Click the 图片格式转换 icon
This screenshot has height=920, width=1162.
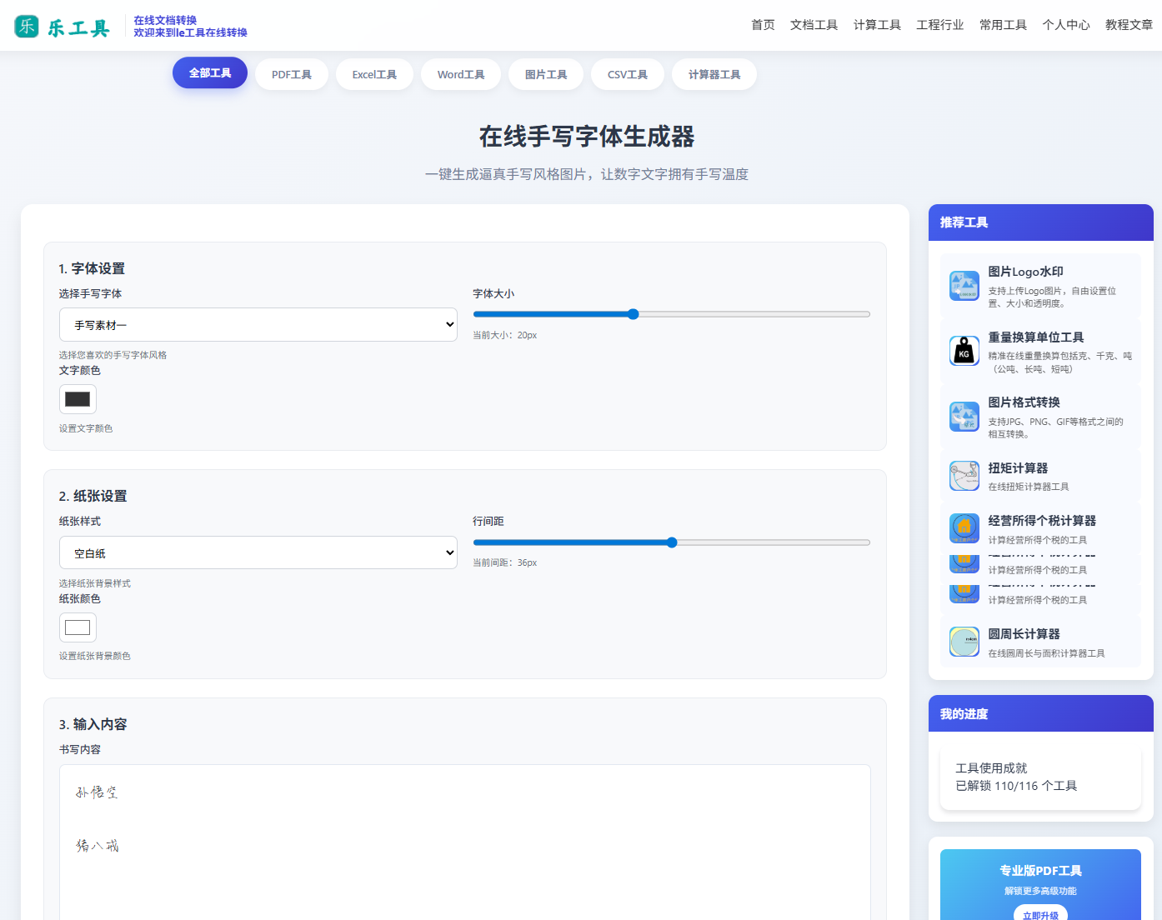pos(964,417)
